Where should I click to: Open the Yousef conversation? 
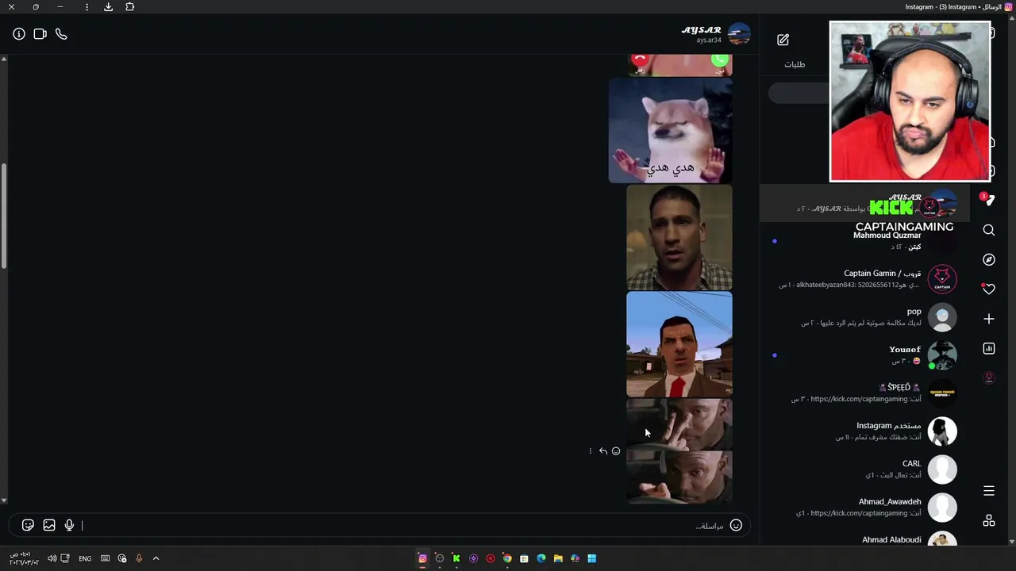(x=865, y=355)
